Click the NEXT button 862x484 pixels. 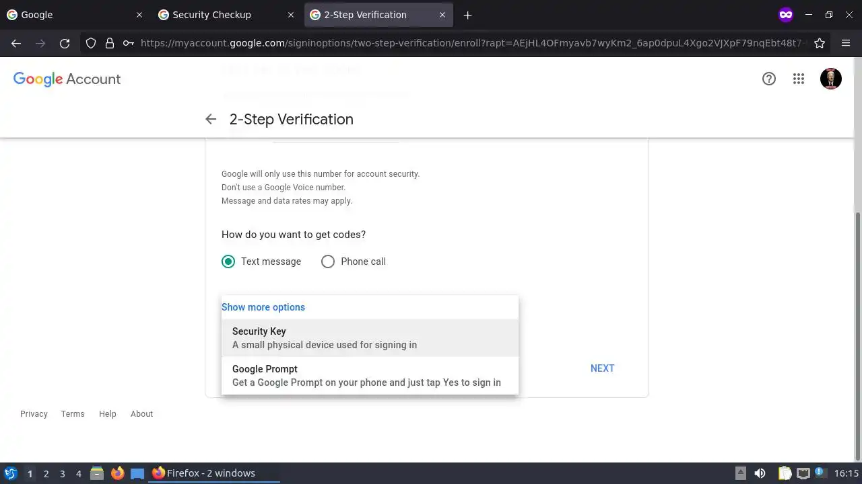[602, 368]
